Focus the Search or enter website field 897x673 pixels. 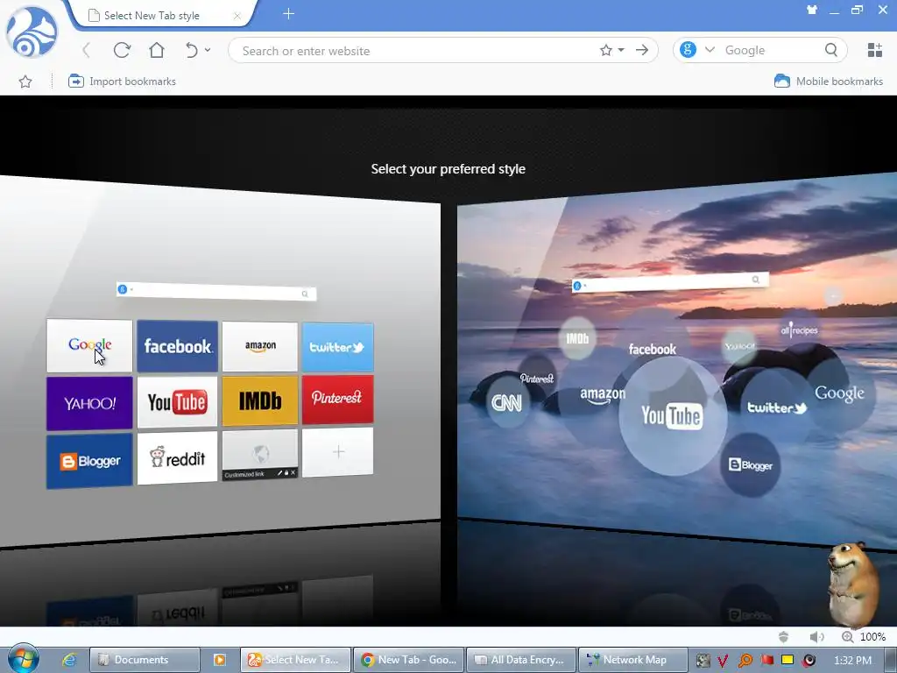[x=418, y=51]
